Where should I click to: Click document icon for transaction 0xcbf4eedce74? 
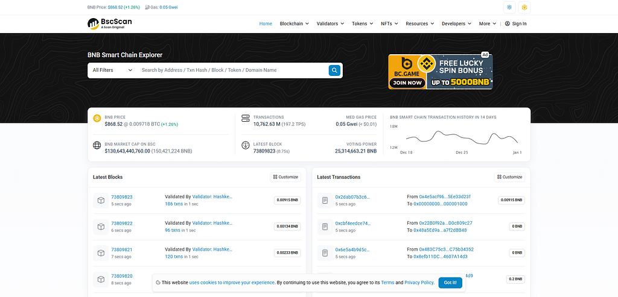pos(325,227)
